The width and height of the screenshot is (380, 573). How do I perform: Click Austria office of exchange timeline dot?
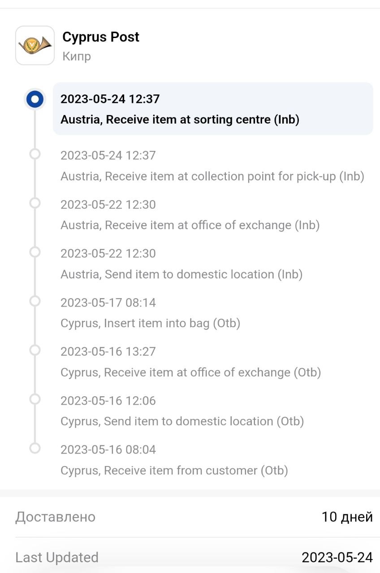click(x=35, y=203)
